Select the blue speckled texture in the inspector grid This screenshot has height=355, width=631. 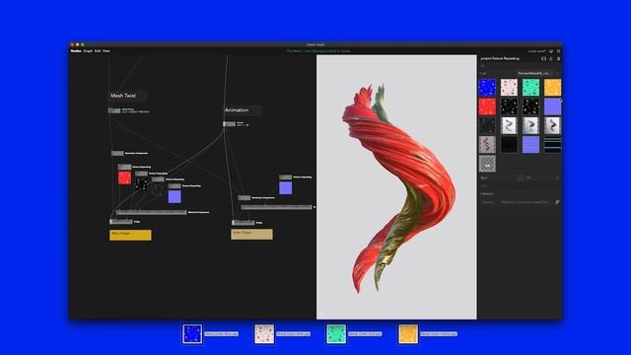point(487,88)
